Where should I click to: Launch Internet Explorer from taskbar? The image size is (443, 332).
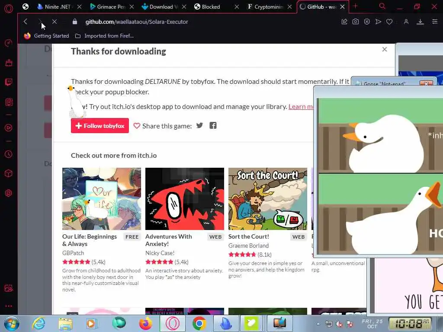point(39,323)
